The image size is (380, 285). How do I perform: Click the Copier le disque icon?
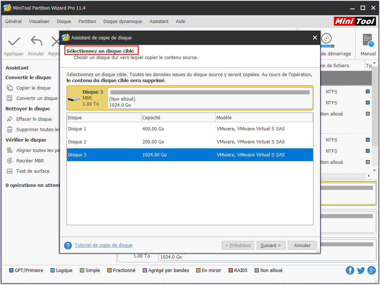click(10, 88)
